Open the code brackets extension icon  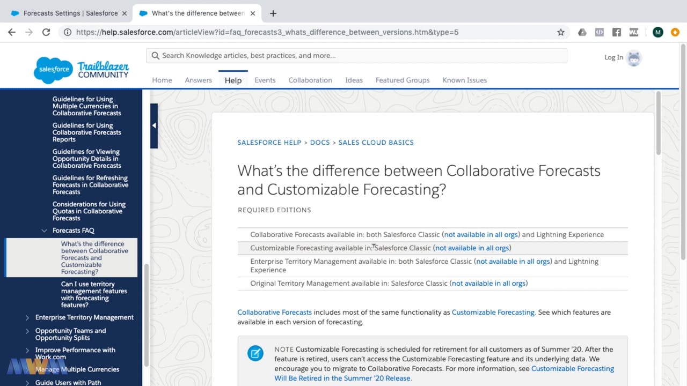[600, 32]
